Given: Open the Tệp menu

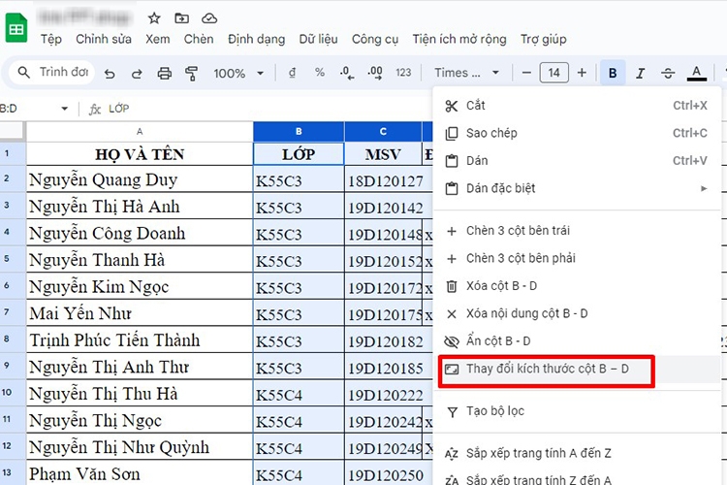Looking at the screenshot, I should pyautogui.click(x=51, y=39).
